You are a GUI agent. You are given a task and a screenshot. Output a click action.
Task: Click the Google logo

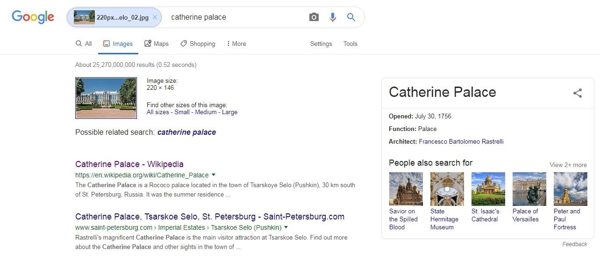coord(33,17)
